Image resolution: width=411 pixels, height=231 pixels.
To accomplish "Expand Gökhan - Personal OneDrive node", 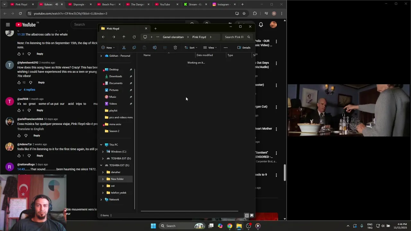I will [x=101, y=56].
